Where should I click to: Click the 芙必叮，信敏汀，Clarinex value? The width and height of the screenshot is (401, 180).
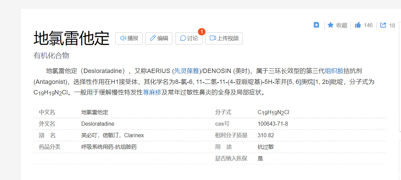coord(113,135)
